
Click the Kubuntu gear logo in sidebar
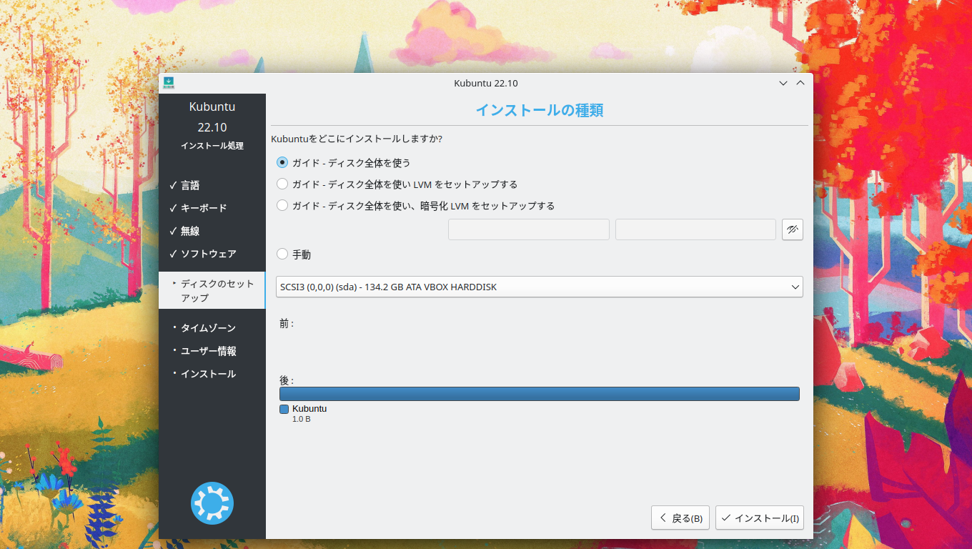[212, 503]
